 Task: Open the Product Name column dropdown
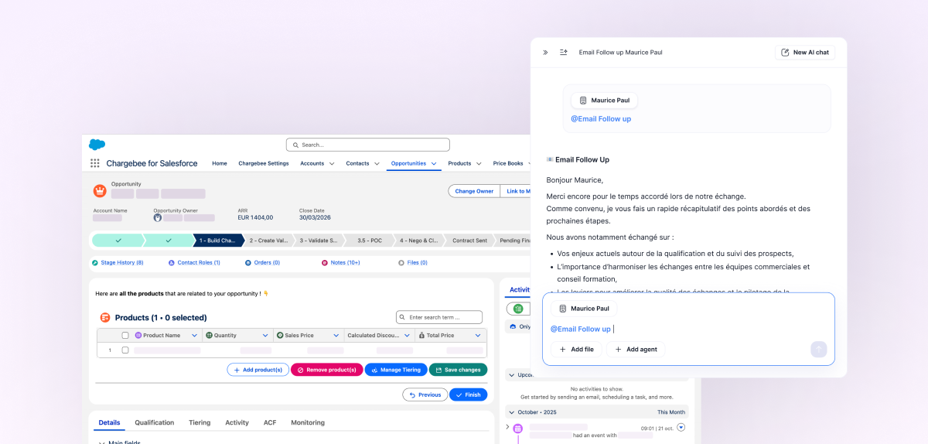(194, 336)
